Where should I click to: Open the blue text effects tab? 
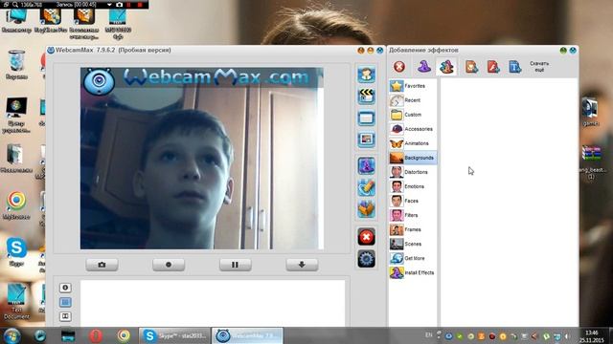tap(515, 67)
